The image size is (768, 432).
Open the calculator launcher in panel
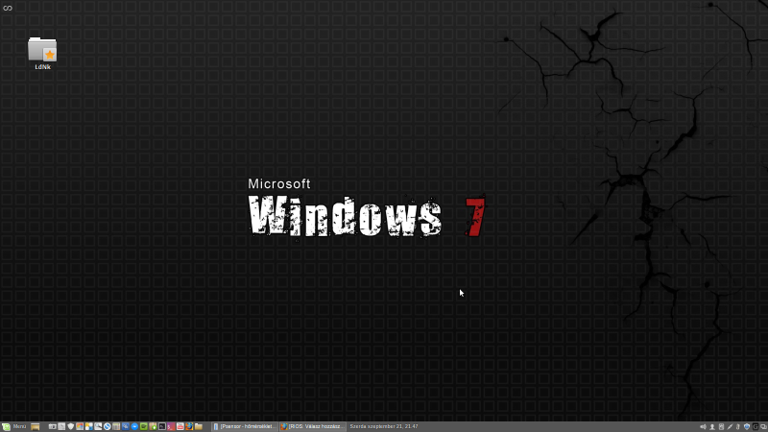(116, 426)
